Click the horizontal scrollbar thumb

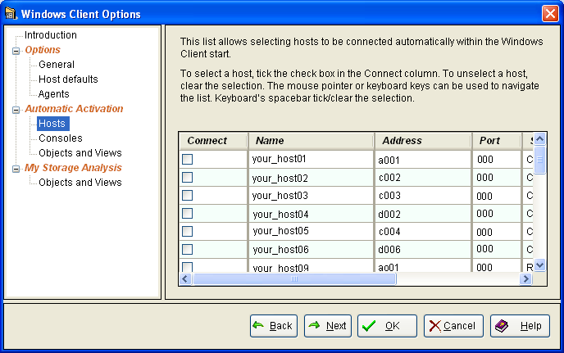click(x=294, y=278)
